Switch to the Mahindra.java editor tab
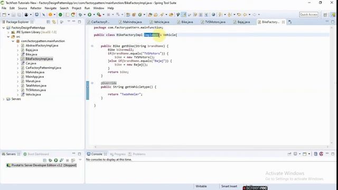The height and width of the screenshot is (190, 338). tap(130, 22)
